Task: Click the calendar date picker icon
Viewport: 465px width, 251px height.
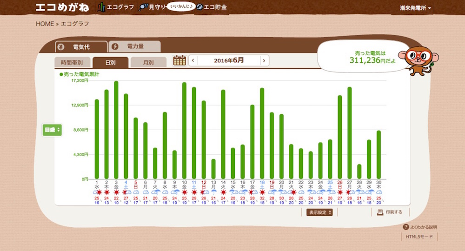Action: click(179, 60)
